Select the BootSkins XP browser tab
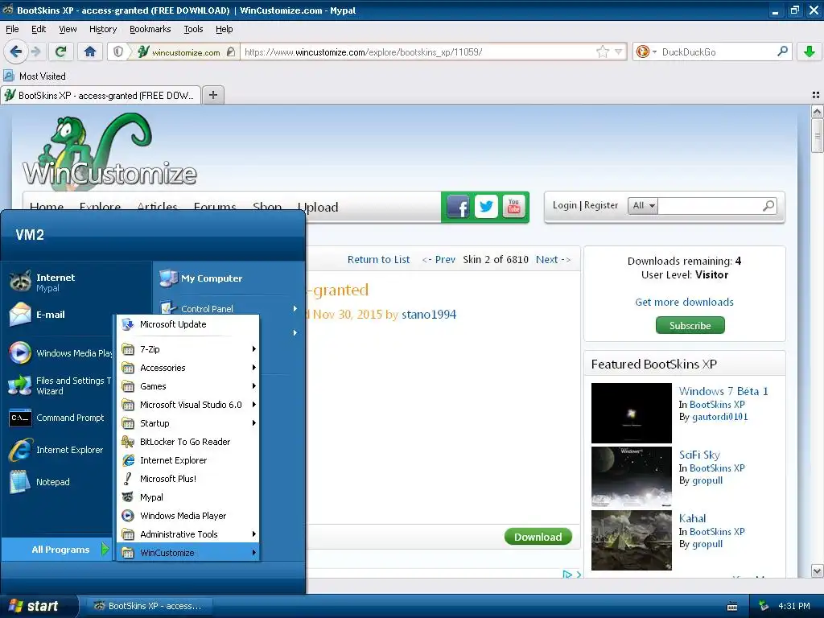This screenshot has height=618, width=824. pyautogui.click(x=100, y=95)
